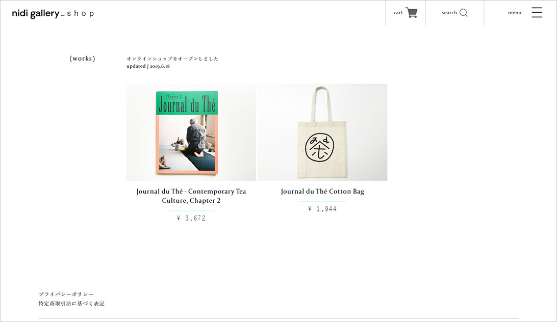The height and width of the screenshot is (322, 557).
Task: Open the プライバシーポリシー privacy policy link
Action: tap(66, 294)
